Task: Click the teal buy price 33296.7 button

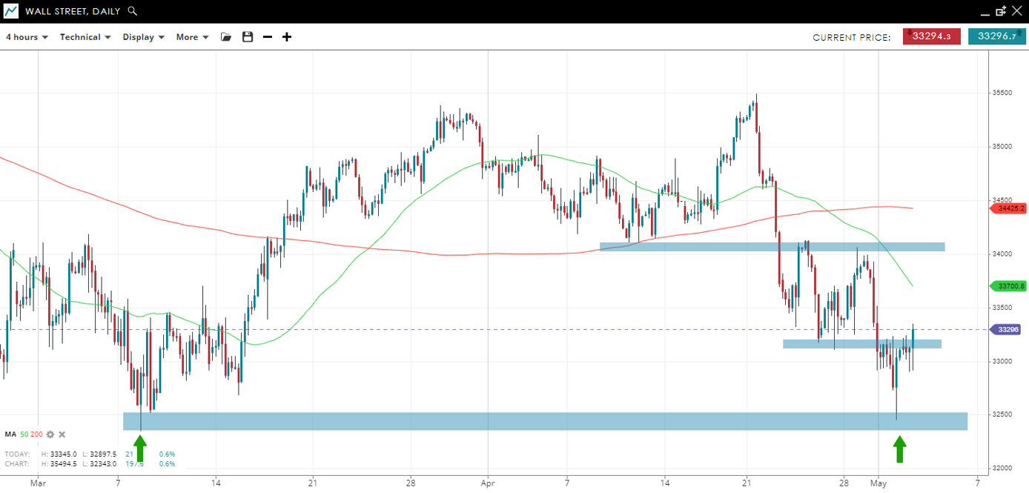Action: 996,36
